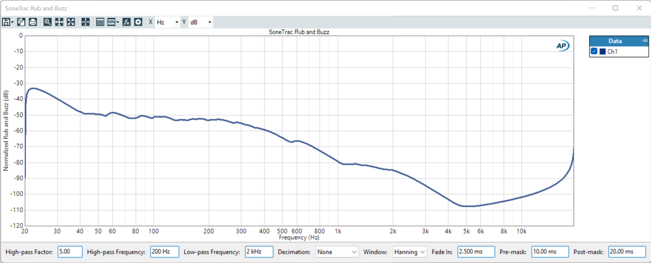This screenshot has height=263, width=651.
Task: Toggle the graph cursors icon
Action: (x=86, y=22)
